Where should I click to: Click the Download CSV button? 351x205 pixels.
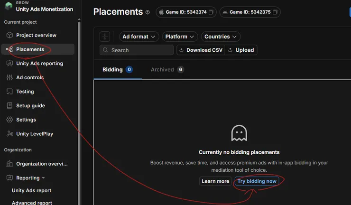[x=201, y=50]
